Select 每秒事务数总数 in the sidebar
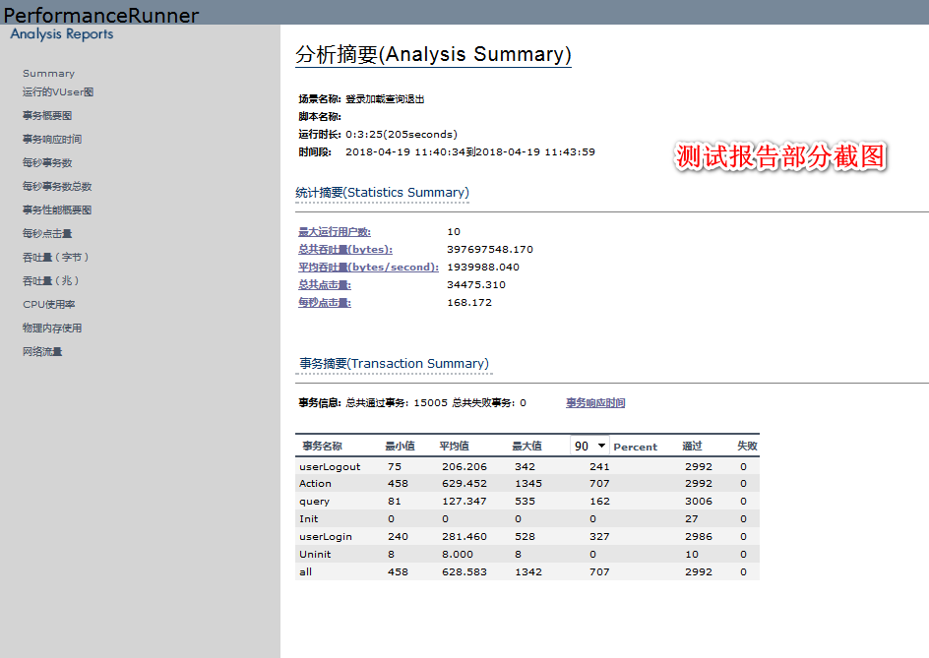Image resolution: width=929 pixels, height=658 pixels. [x=57, y=187]
